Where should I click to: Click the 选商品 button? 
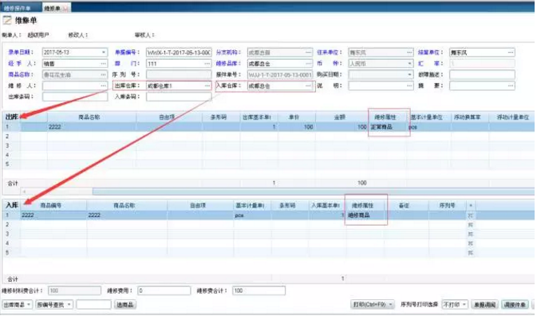[125, 304]
